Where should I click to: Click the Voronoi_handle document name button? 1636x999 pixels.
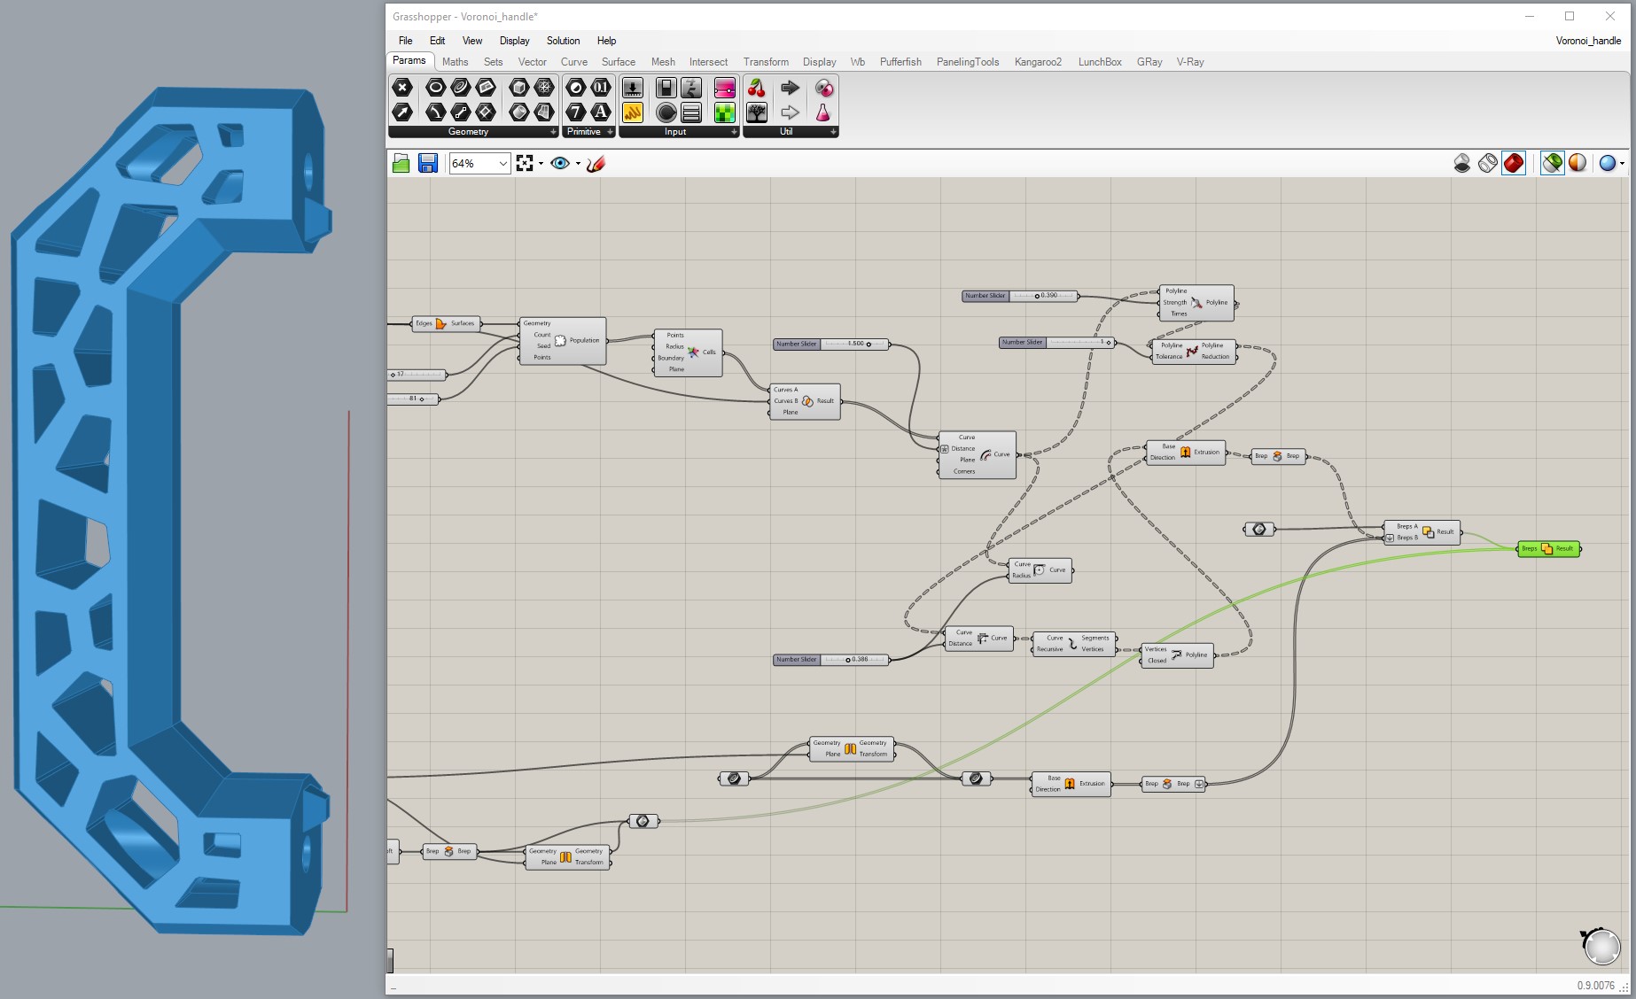[x=1588, y=41]
